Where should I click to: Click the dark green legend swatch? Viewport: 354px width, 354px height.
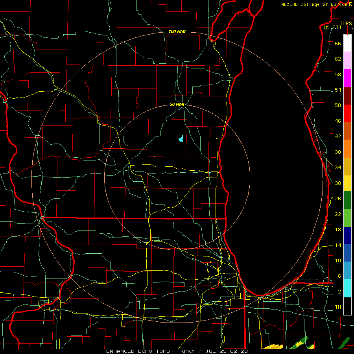(x=347, y=200)
